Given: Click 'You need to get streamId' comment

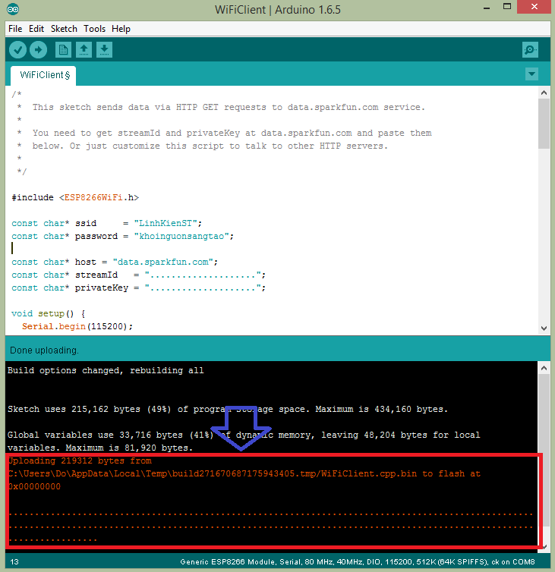Looking at the screenshot, I should 232,134.
